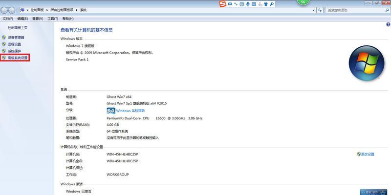Open the 帮助(H) menu
391x195 pixels.
(x=68, y=19)
